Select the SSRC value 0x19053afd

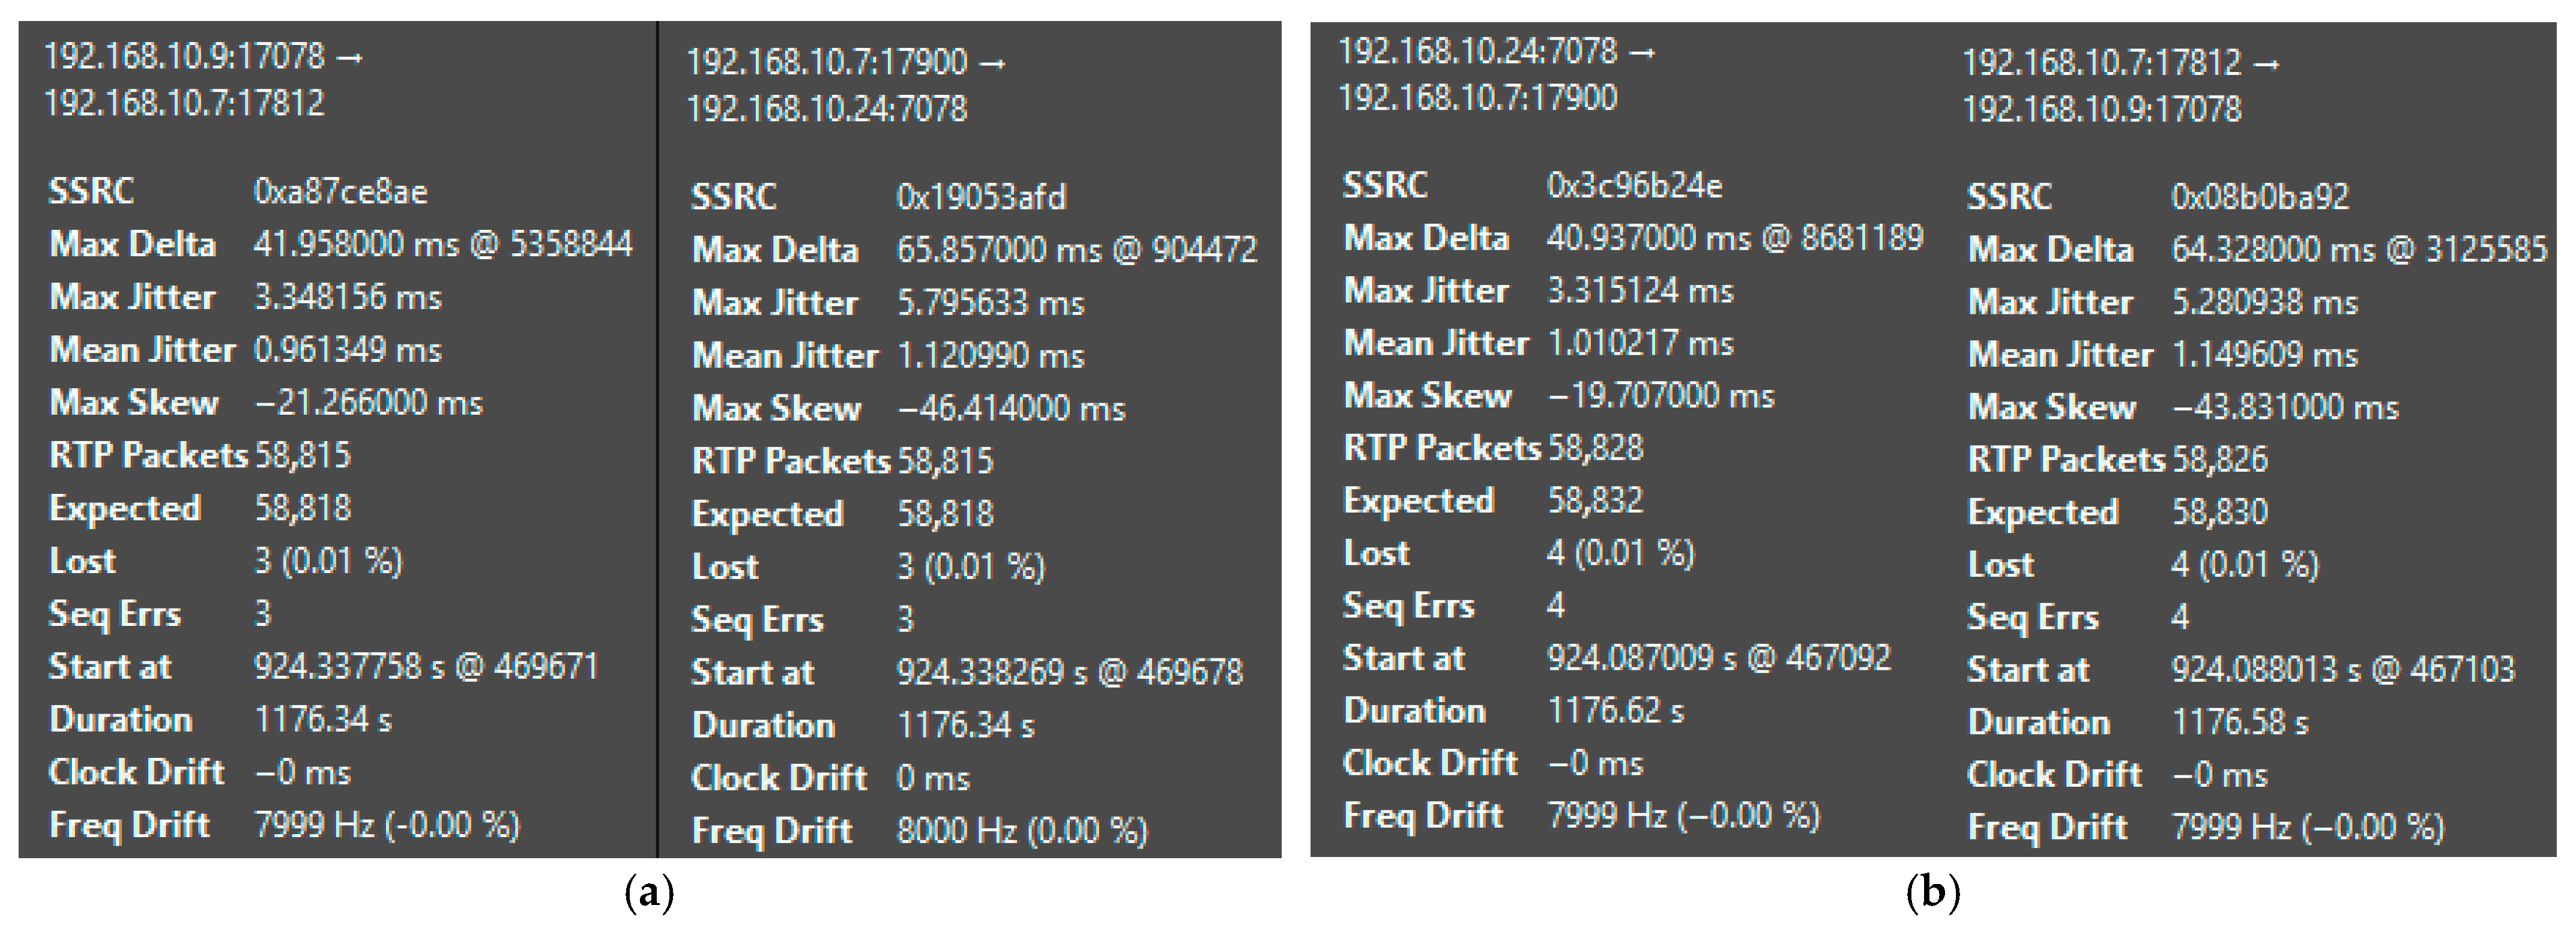[981, 197]
